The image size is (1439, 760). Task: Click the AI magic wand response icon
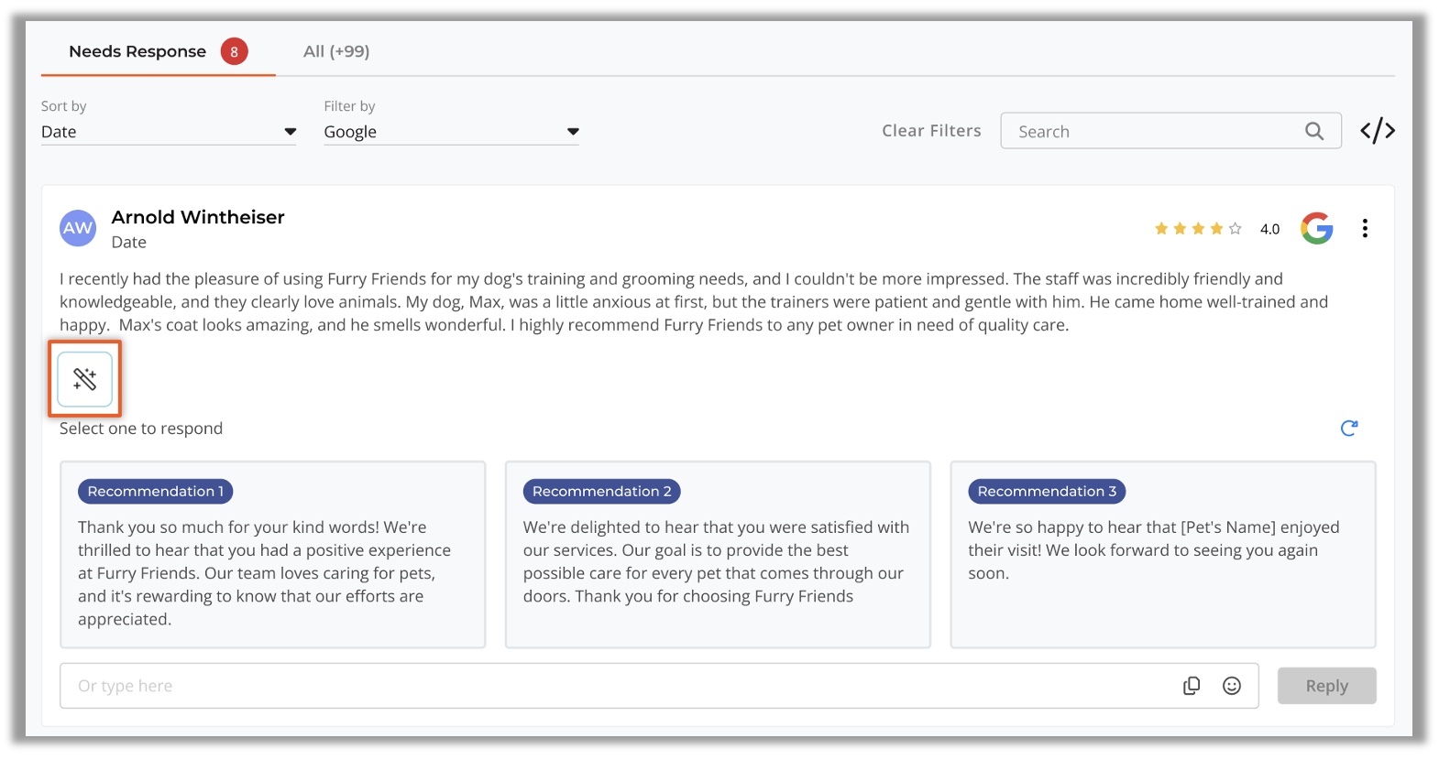(x=84, y=379)
